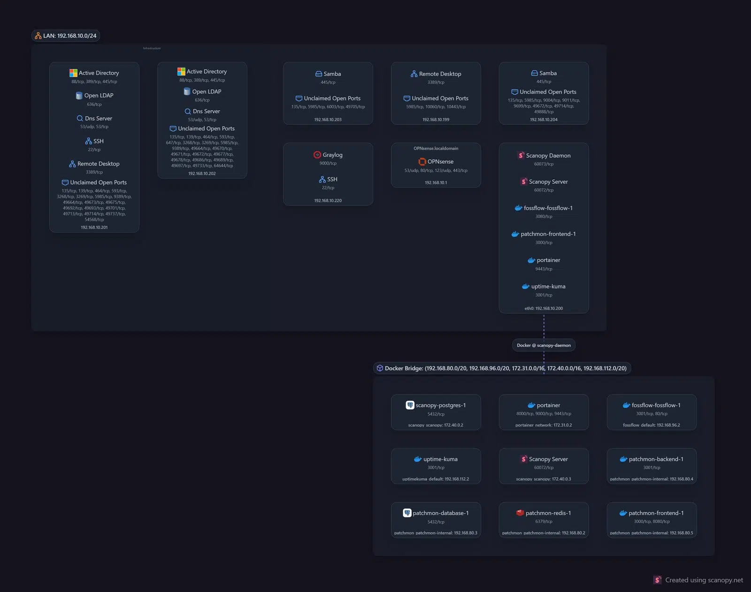Click the Scanopy Server icon on the eth0 192.168.10.200 host

[x=524, y=182]
